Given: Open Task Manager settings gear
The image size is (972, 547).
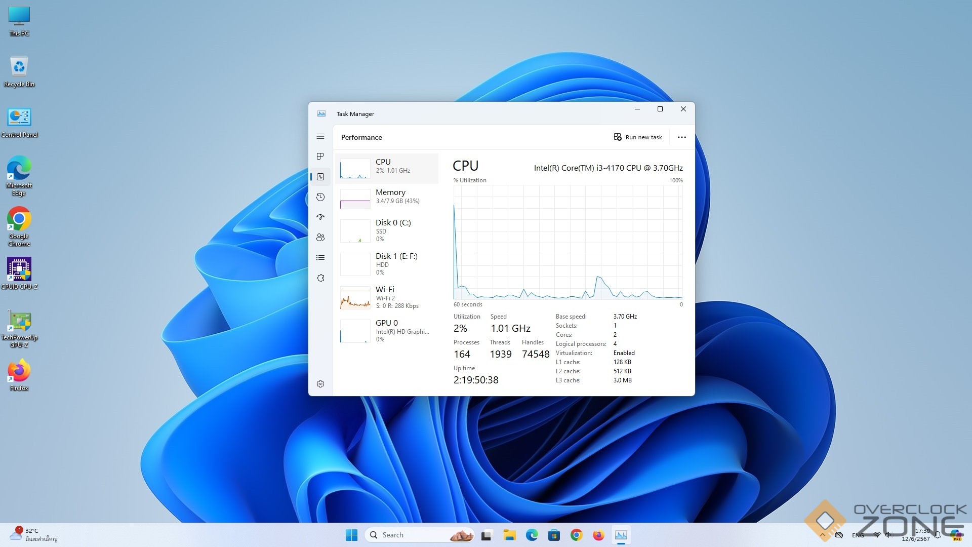Looking at the screenshot, I should (x=320, y=384).
